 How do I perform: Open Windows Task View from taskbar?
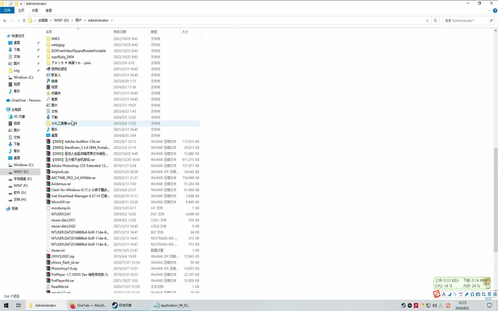coord(18,305)
